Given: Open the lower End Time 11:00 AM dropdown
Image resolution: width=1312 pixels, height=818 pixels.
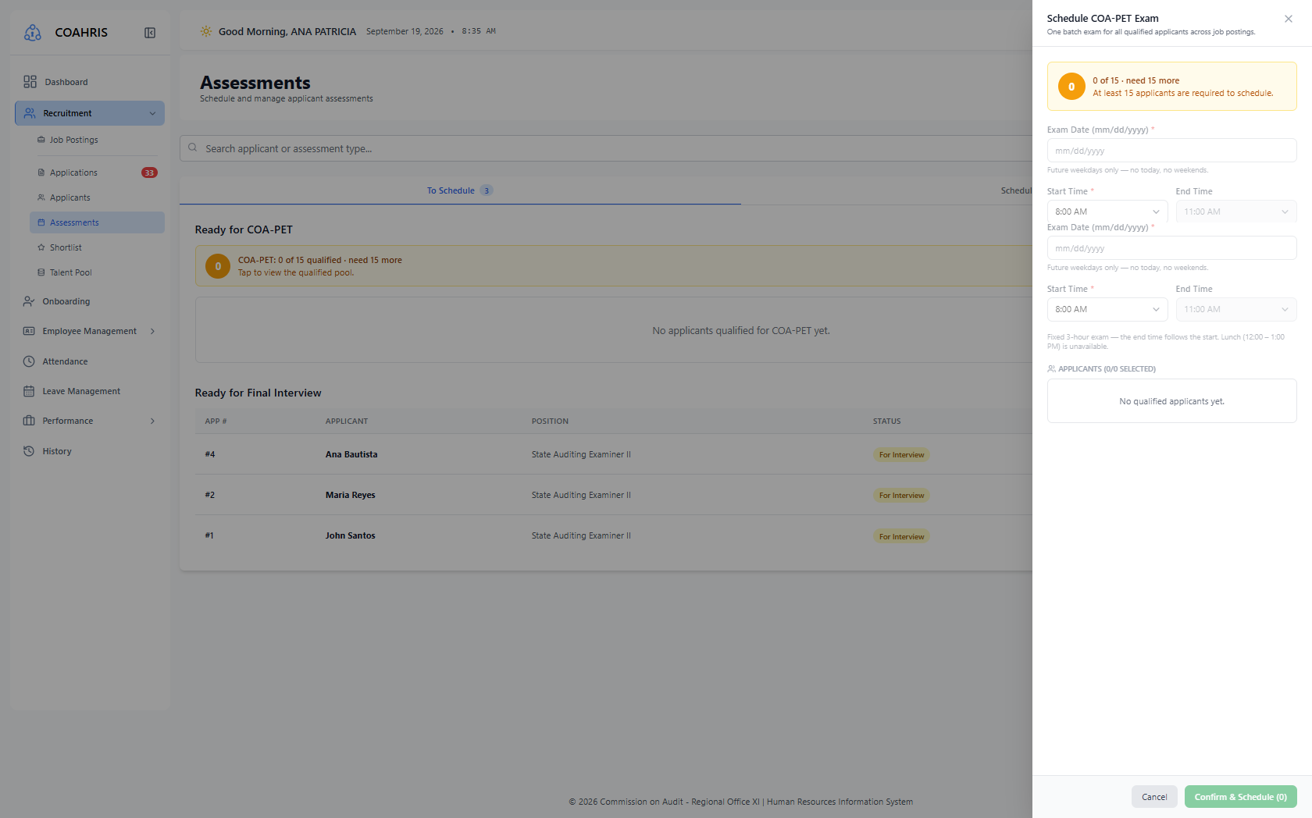Looking at the screenshot, I should click(x=1236, y=309).
